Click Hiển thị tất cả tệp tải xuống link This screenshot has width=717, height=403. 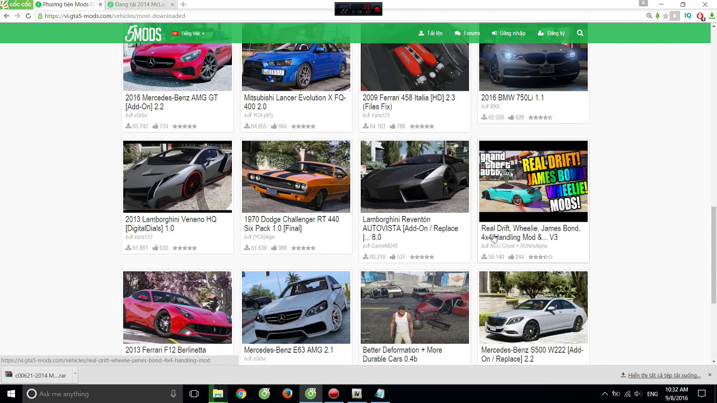[664, 375]
